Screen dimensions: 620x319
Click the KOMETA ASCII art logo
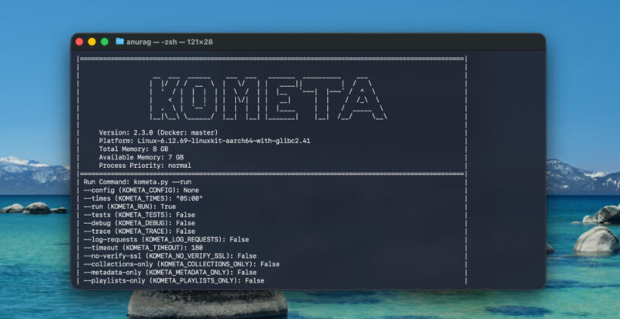268,98
